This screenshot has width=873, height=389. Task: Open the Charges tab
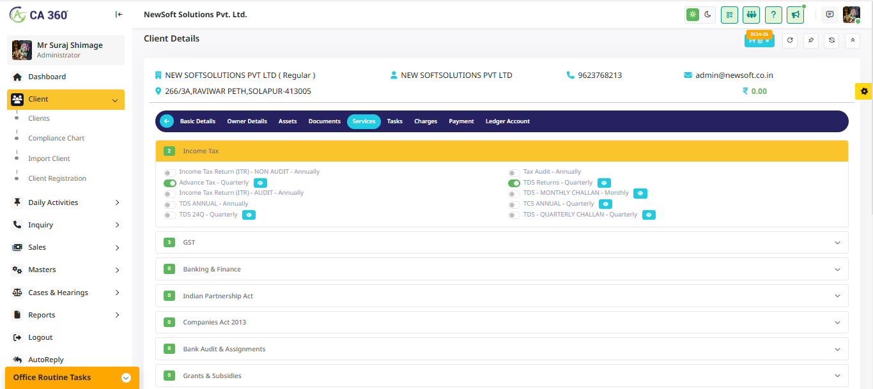(x=426, y=121)
